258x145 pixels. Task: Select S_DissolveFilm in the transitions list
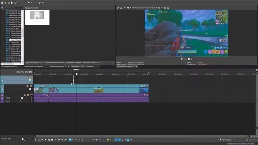[x=14, y=42]
